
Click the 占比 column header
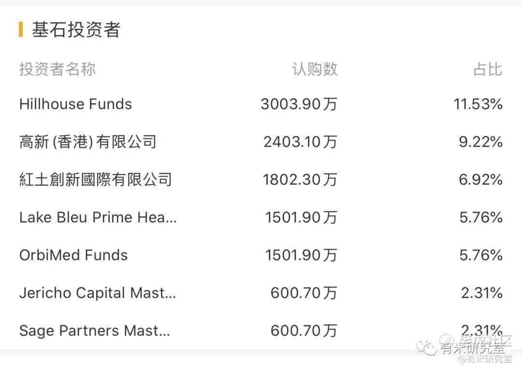pyautogui.click(x=488, y=69)
